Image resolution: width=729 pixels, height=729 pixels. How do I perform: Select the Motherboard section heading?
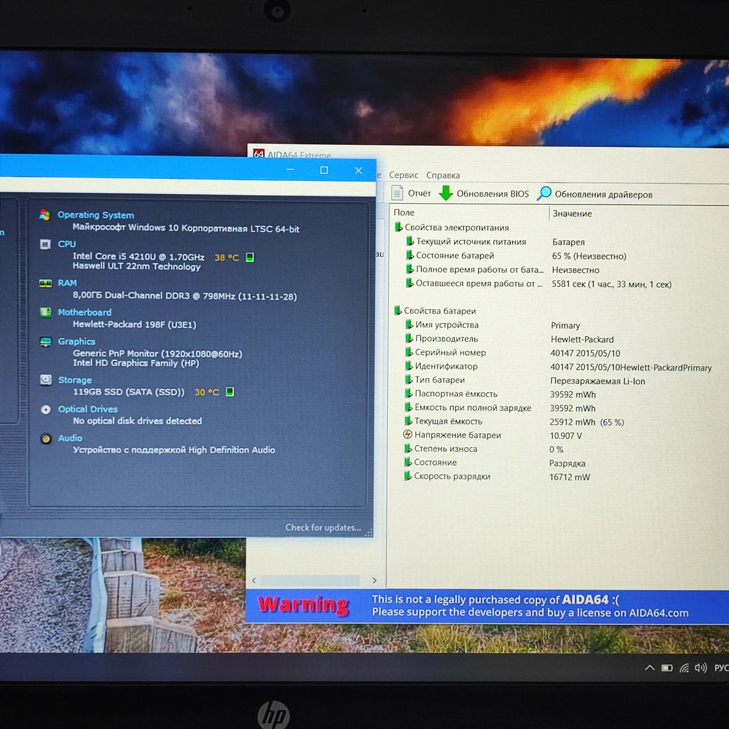(x=84, y=312)
